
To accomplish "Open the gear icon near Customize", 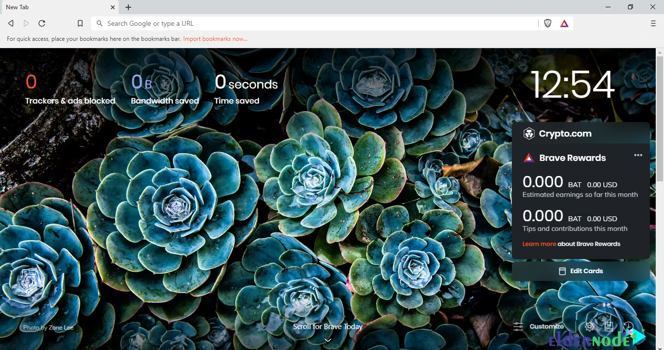I will [x=589, y=326].
